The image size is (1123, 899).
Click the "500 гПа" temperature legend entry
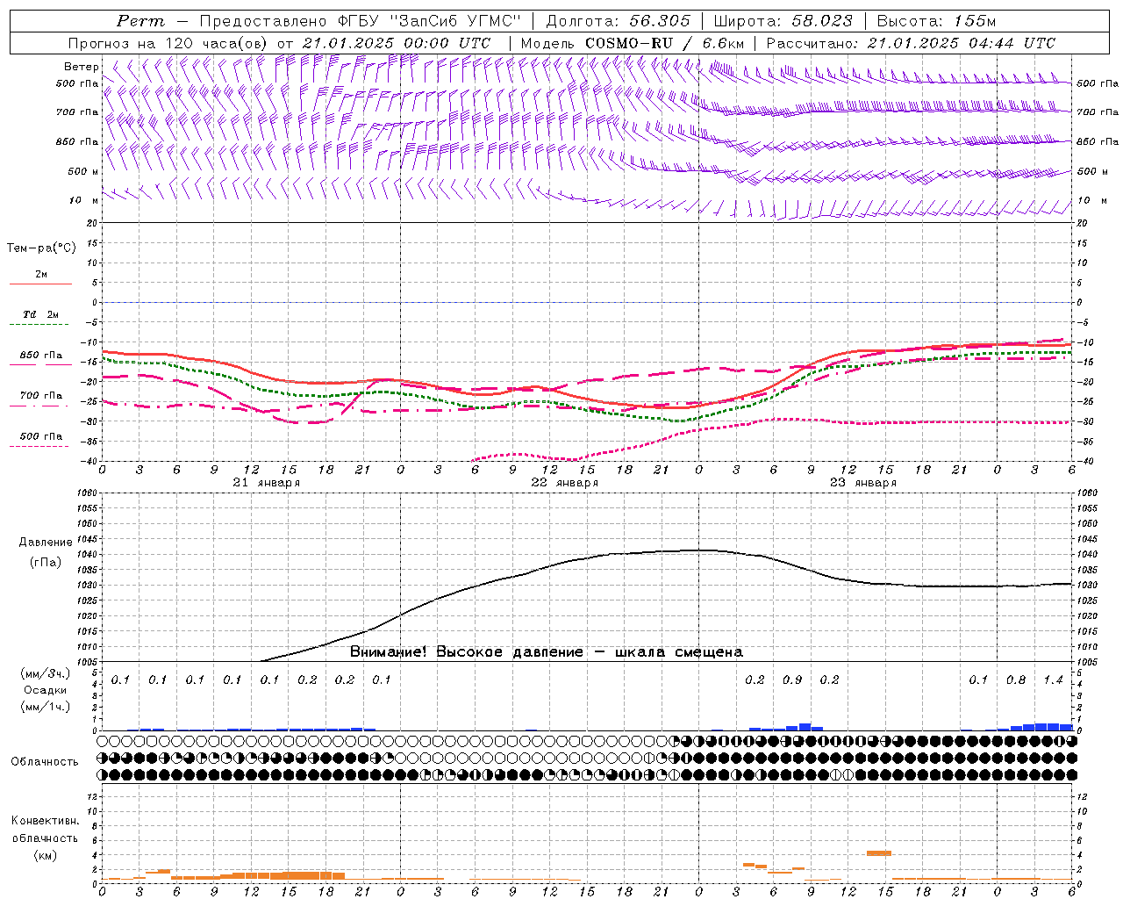click(40, 436)
